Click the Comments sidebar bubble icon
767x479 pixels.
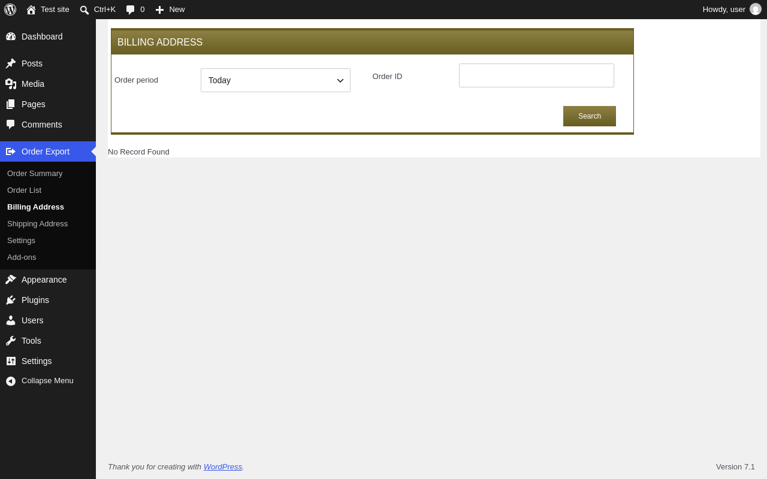point(11,125)
